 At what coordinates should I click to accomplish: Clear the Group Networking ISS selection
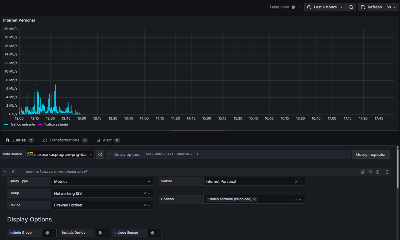click(x=145, y=194)
